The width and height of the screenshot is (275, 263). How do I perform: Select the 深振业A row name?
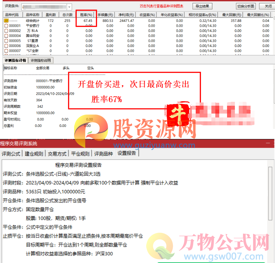click(32, 46)
